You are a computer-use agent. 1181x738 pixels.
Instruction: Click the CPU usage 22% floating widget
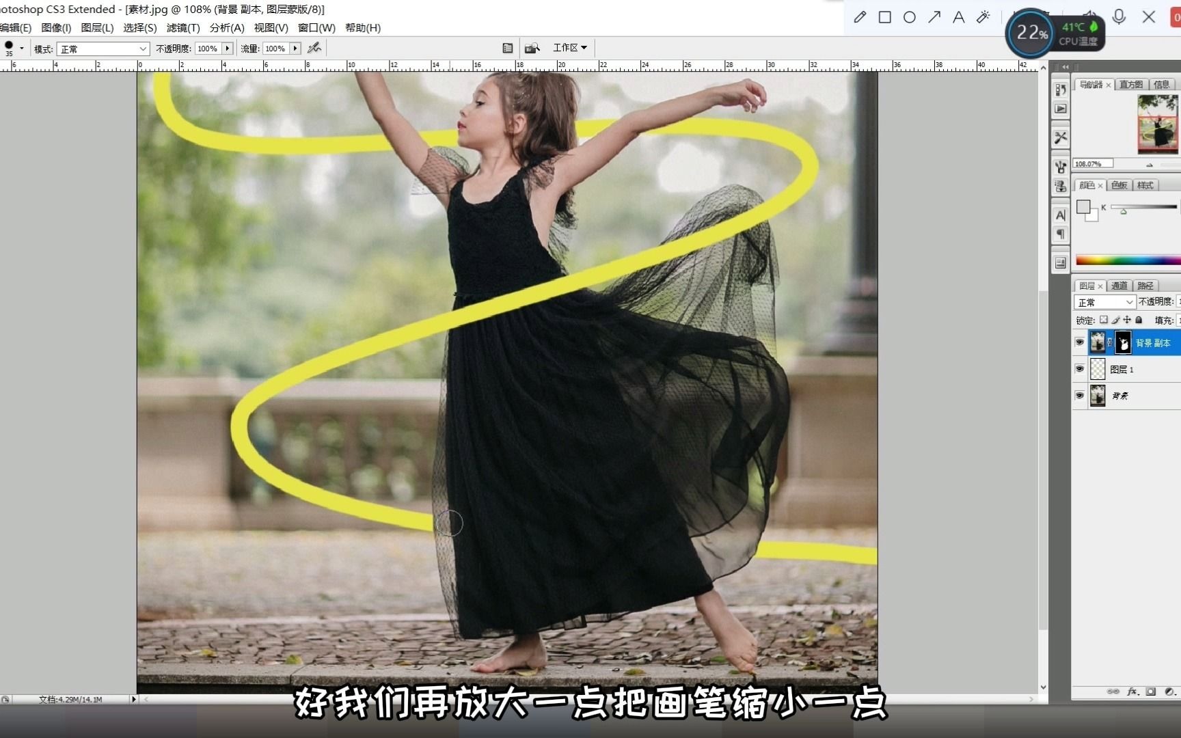tap(1030, 32)
